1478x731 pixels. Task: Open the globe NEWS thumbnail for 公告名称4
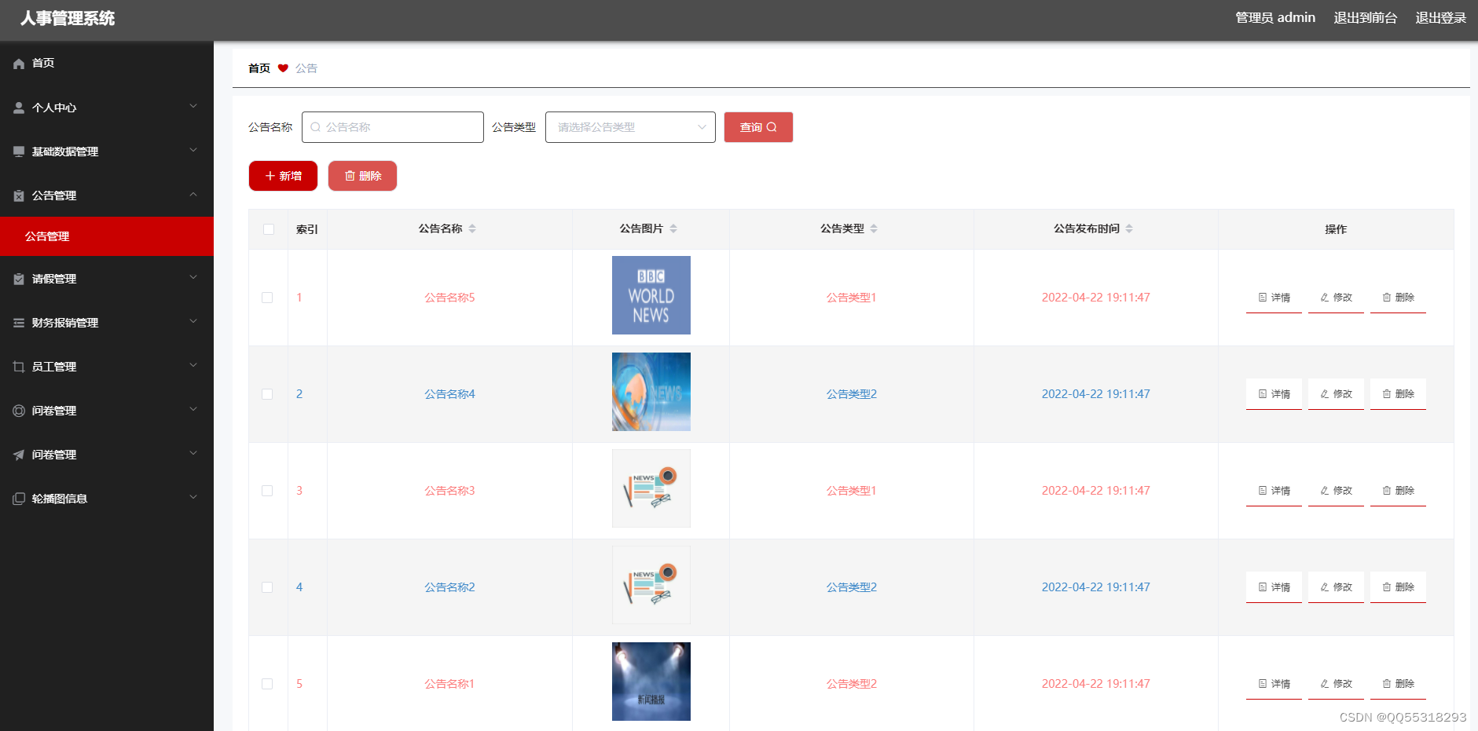point(651,392)
